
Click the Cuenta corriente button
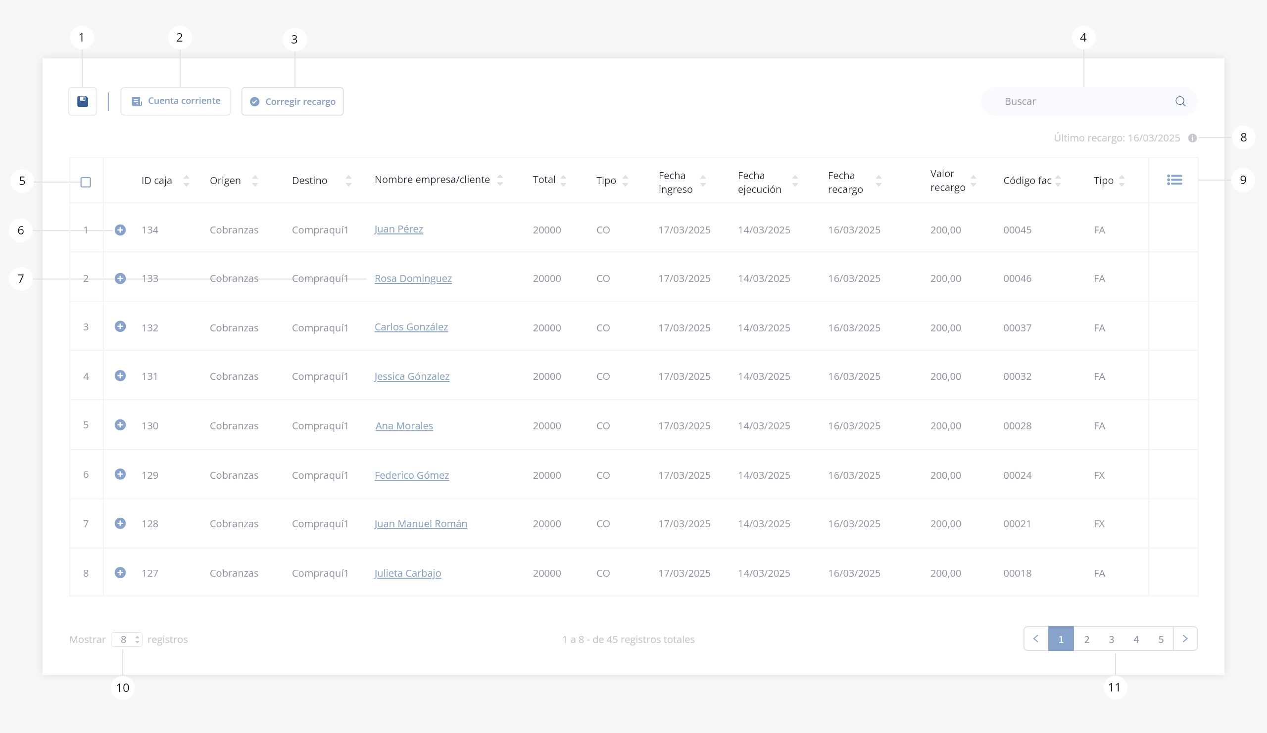tap(176, 101)
